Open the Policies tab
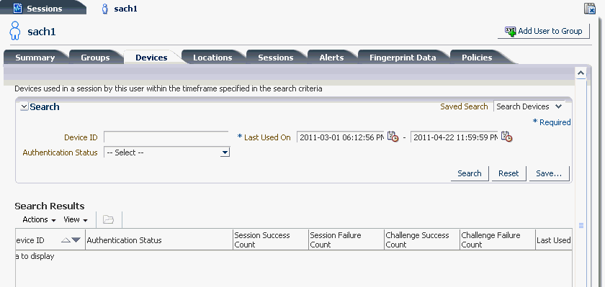 click(477, 58)
